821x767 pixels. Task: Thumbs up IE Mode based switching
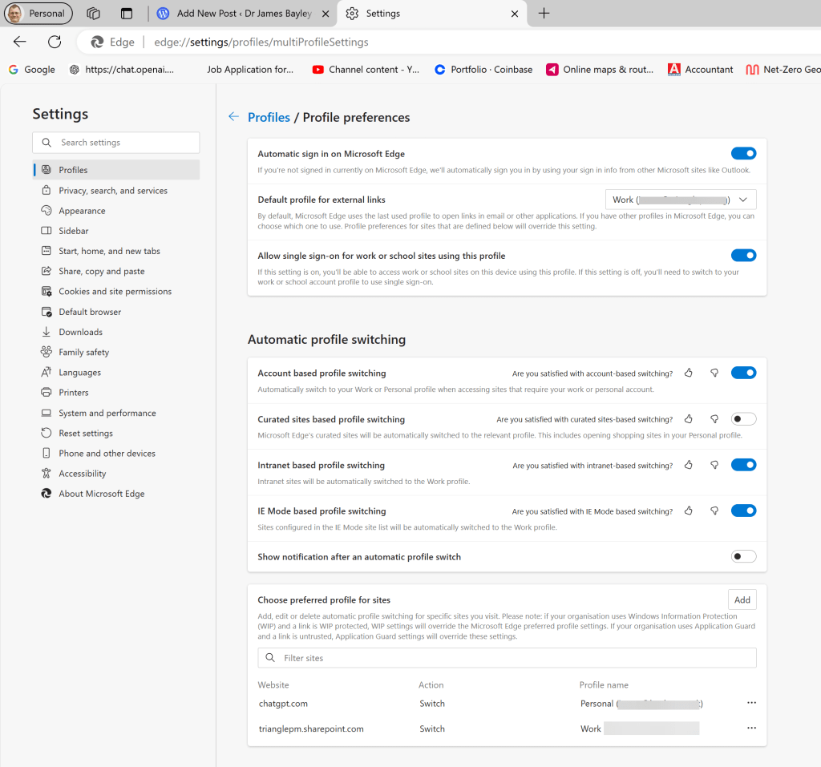689,511
